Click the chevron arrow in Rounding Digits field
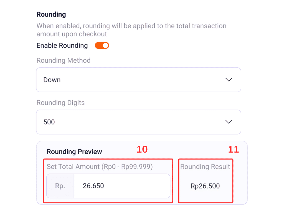 (229, 122)
